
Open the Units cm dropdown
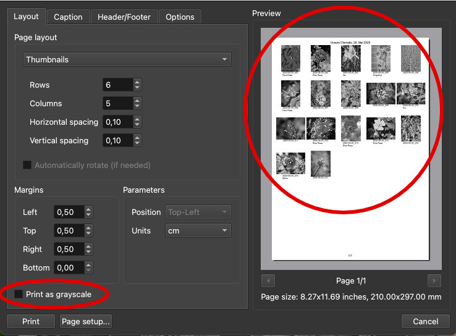[198, 230]
